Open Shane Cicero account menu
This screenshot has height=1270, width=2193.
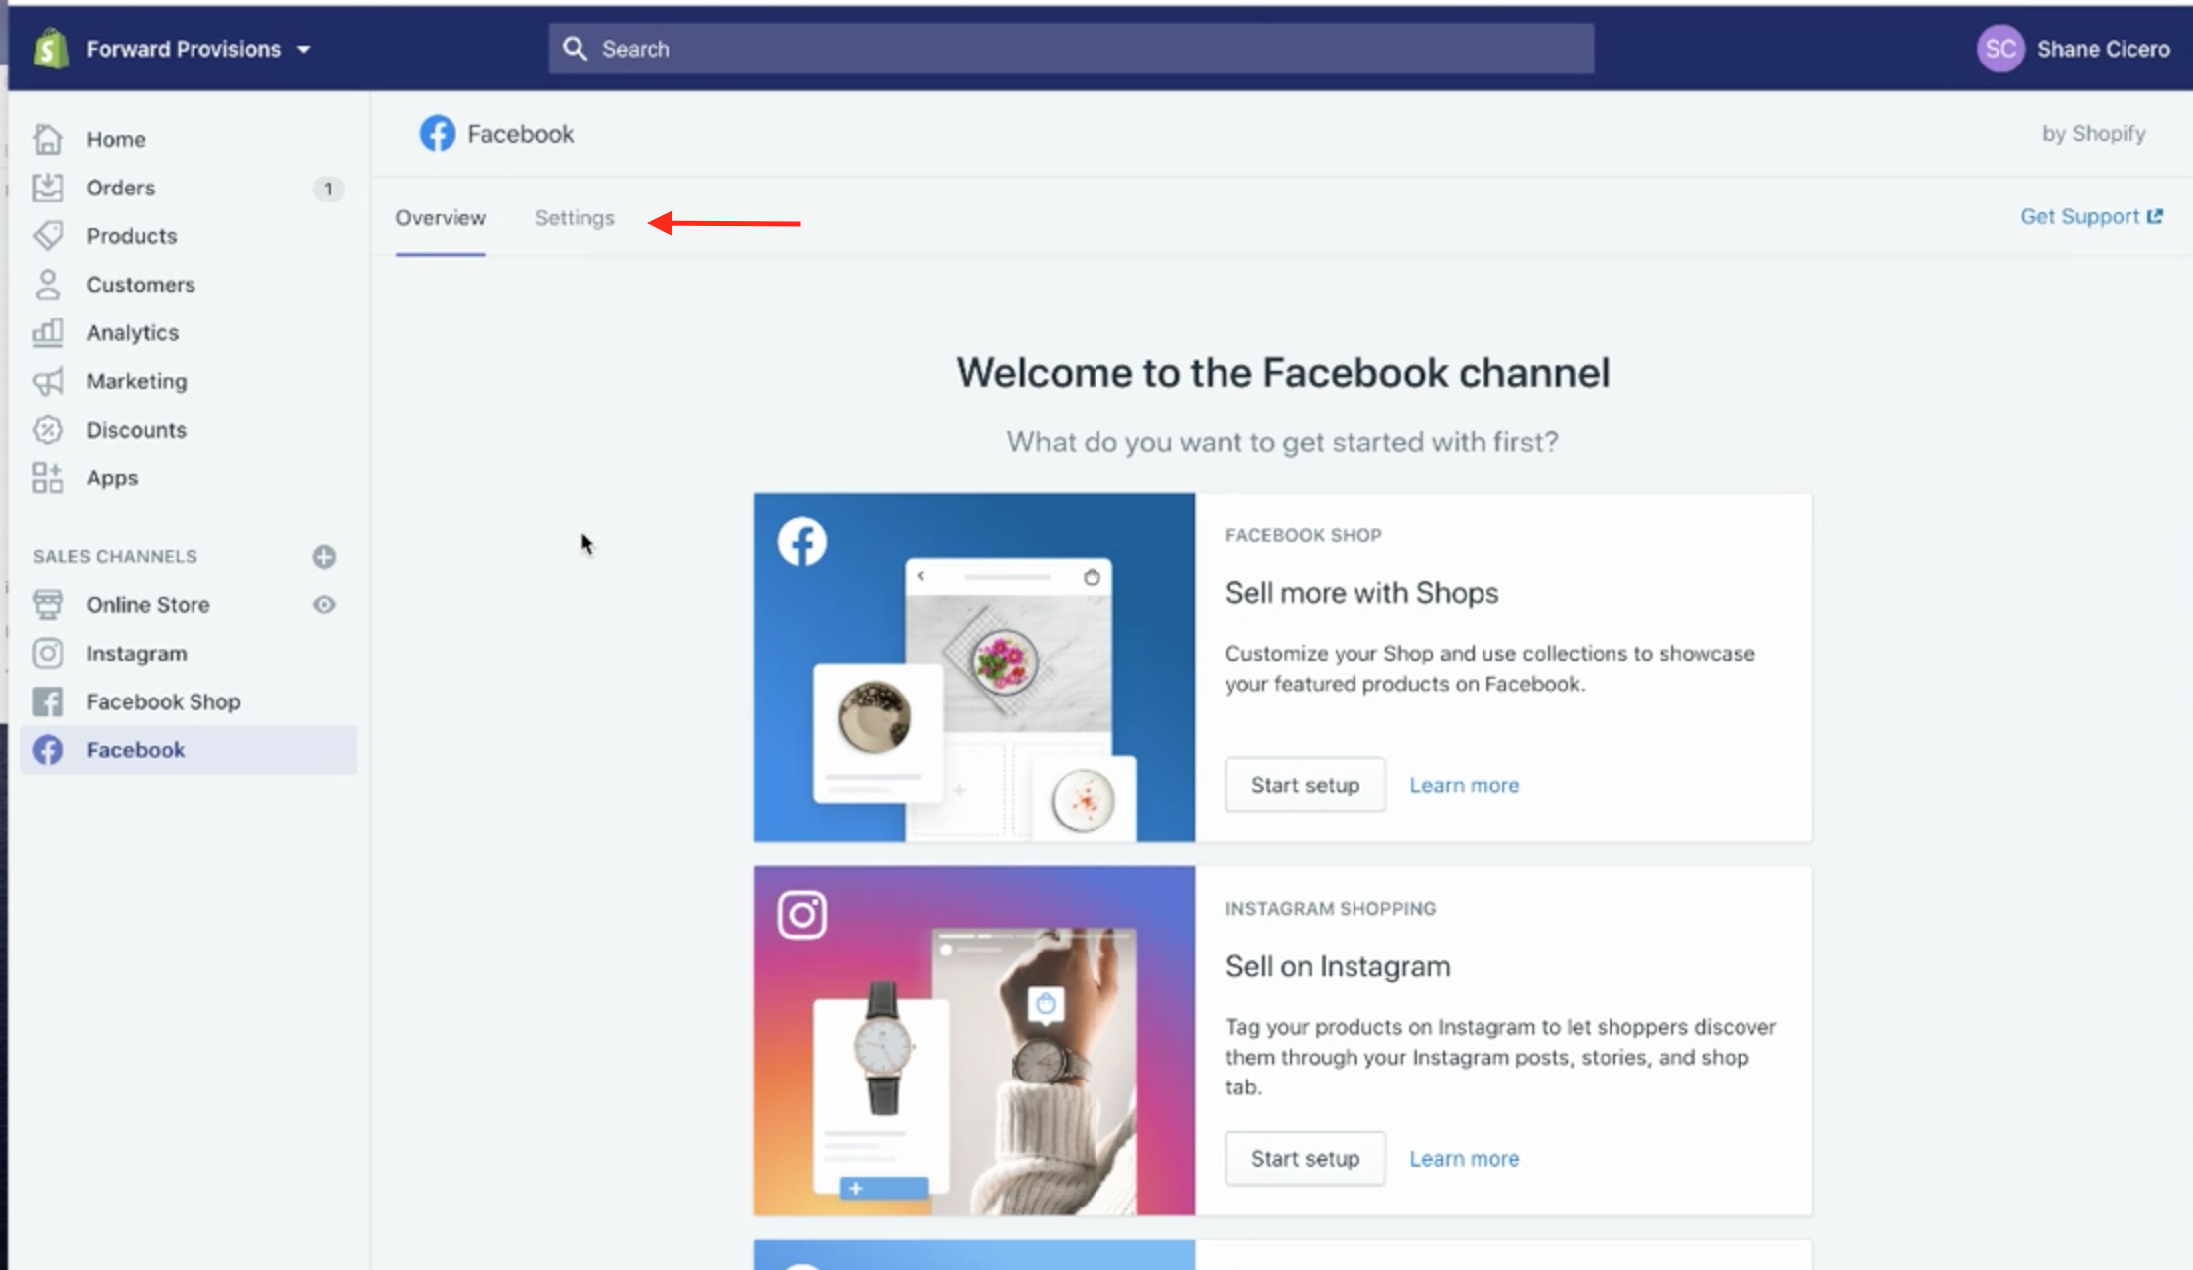point(2103,49)
